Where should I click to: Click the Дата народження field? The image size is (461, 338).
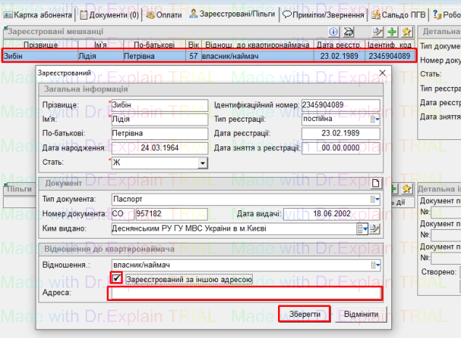(x=158, y=148)
